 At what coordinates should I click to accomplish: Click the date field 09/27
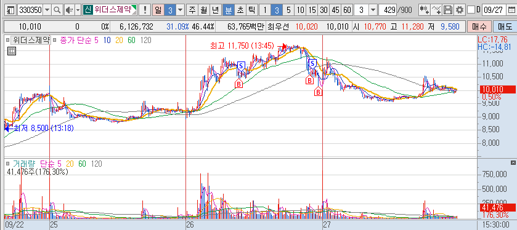(494, 10)
